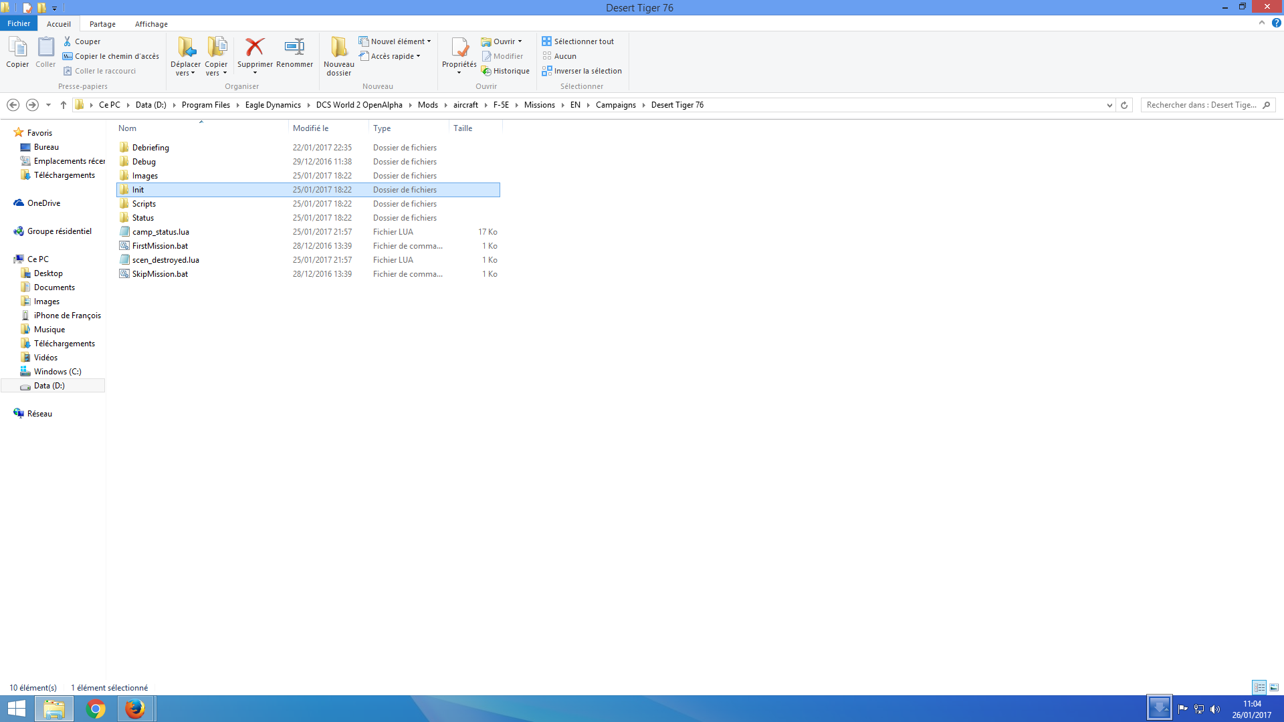1284x722 pixels.
Task: Open Déplacer vers in the ribbon
Action: pos(185,57)
